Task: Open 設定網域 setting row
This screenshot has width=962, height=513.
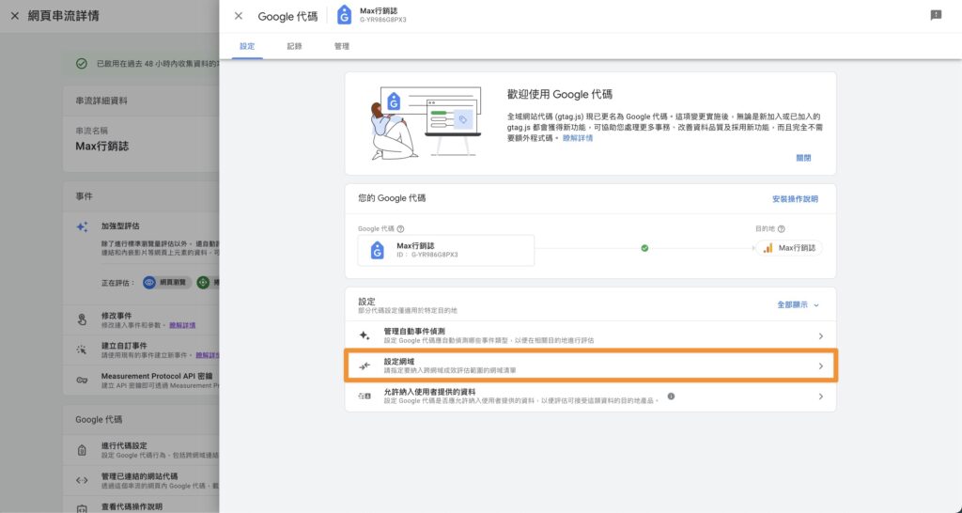Action: point(590,365)
